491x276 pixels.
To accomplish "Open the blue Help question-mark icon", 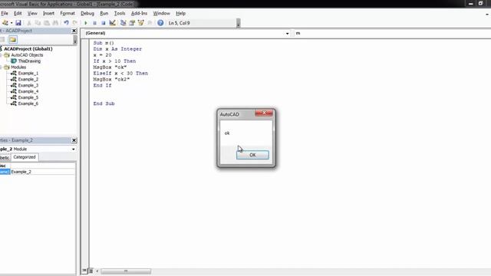I will tap(160, 23).
